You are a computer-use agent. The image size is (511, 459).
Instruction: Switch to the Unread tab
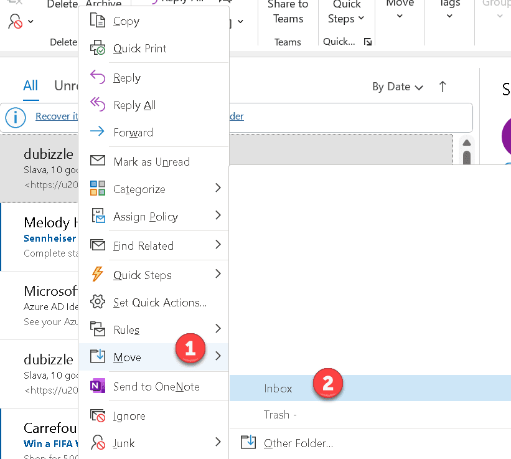(66, 86)
